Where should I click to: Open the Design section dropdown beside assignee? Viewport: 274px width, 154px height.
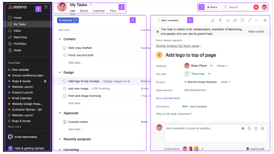[222, 66]
